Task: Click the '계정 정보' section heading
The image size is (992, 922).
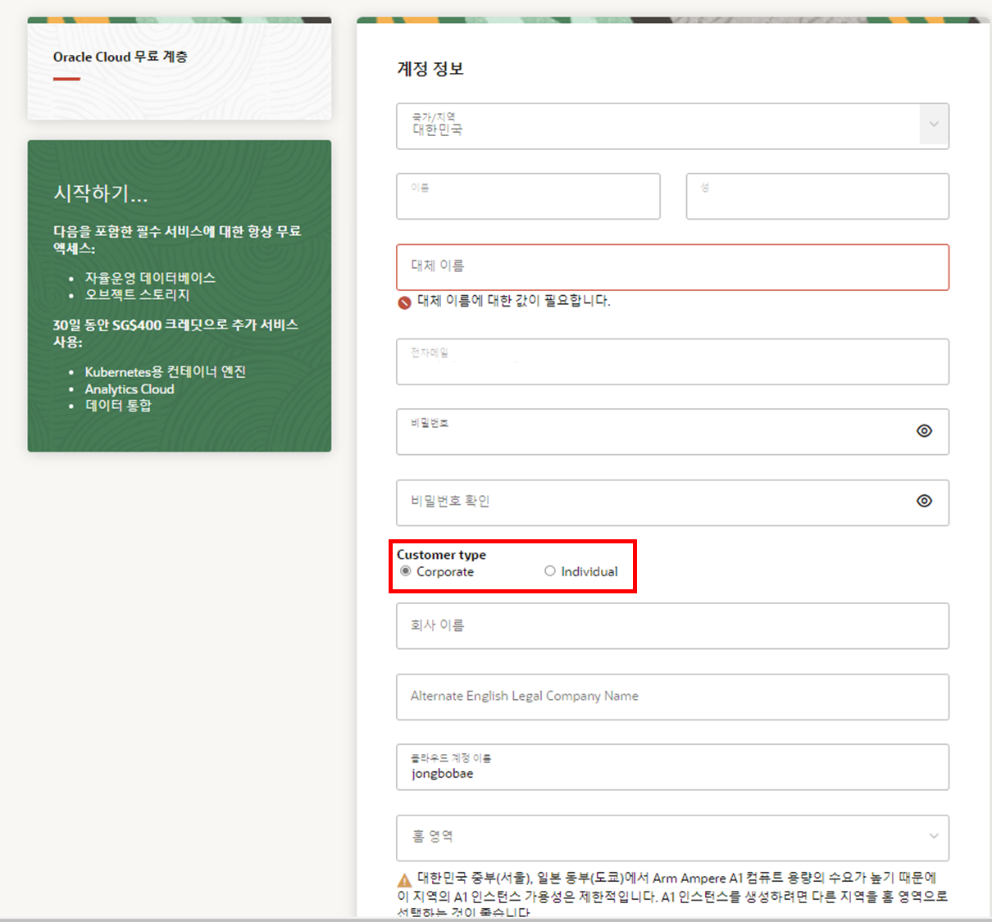Action: click(430, 69)
